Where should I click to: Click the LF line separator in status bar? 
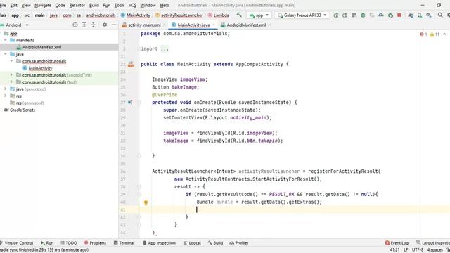pos(406,250)
